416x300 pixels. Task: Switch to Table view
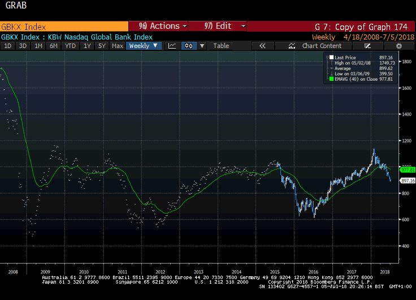click(221, 46)
